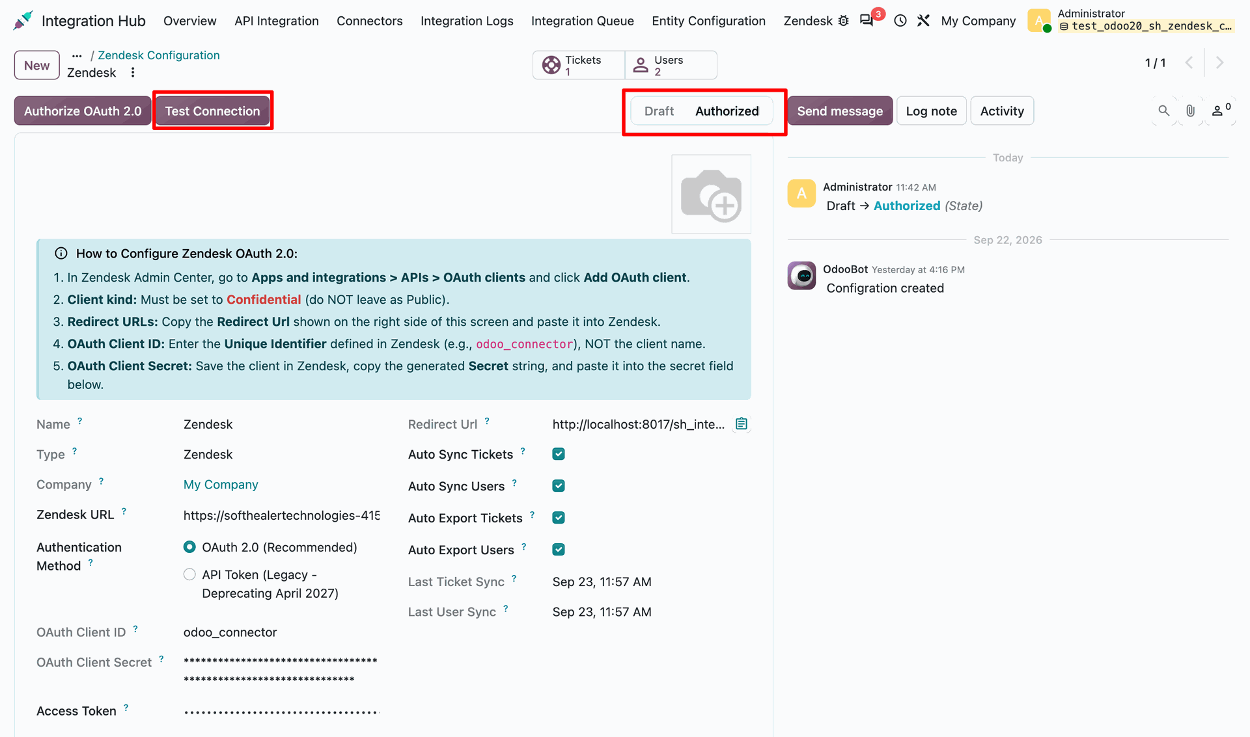Click the Integration Hub rocket logo
The width and height of the screenshot is (1250, 737).
pos(23,21)
